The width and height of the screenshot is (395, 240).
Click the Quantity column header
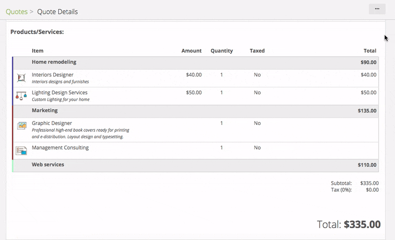pos(222,51)
